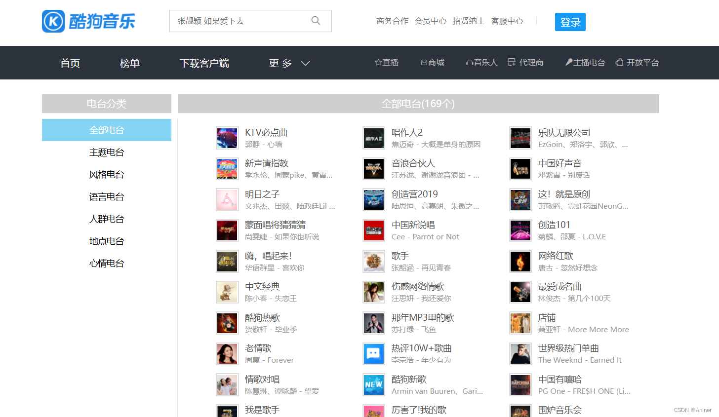The width and height of the screenshot is (719, 417).
Task: Open 热评10W+歌曲 chat bubble cover
Action: [374, 354]
